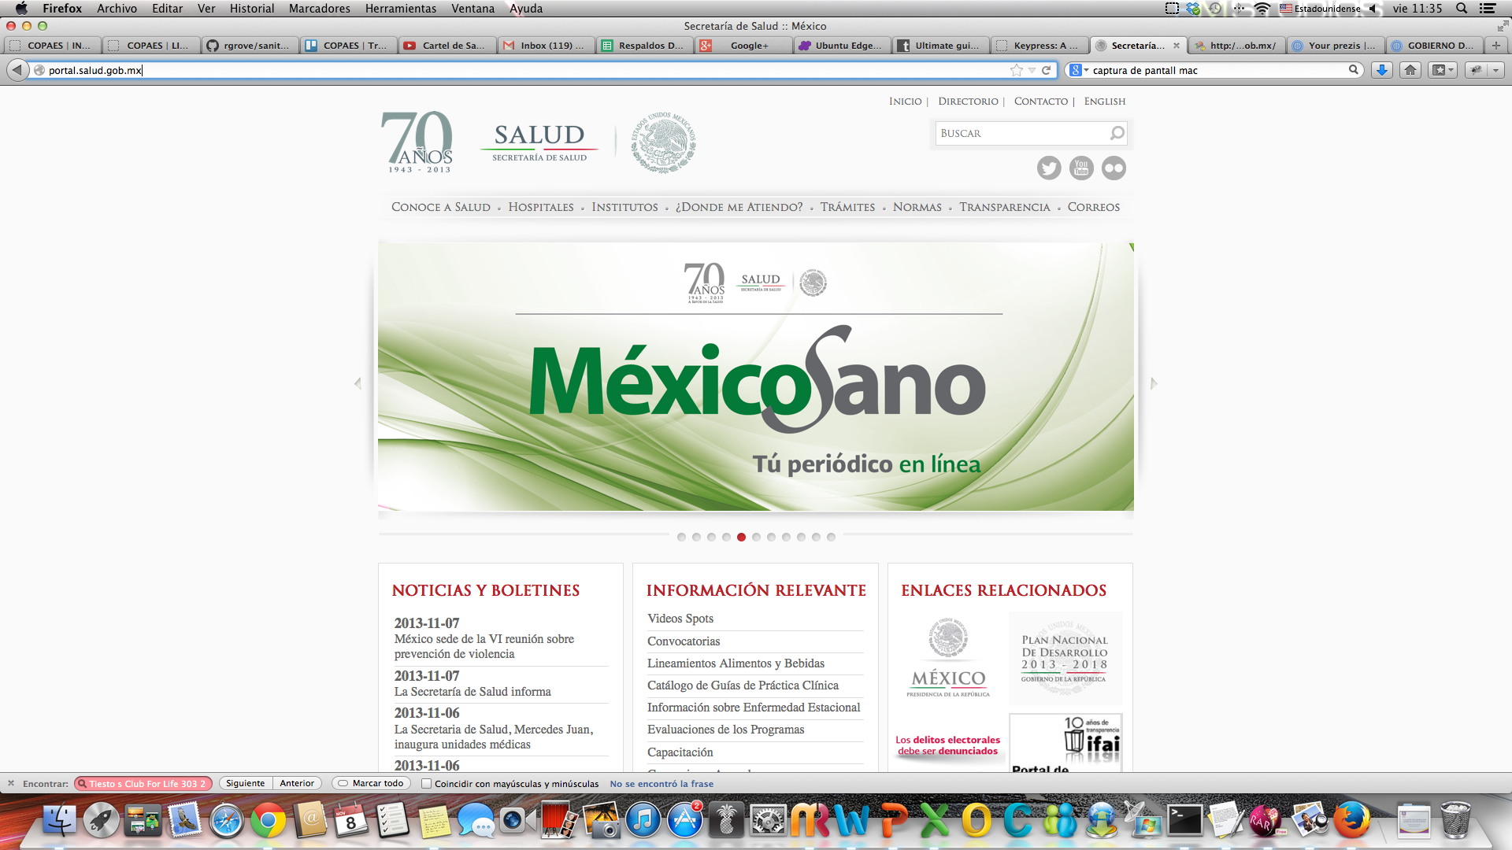Screen dimensions: 1512x850
Task: Select the second carousel dot
Action: (696, 537)
